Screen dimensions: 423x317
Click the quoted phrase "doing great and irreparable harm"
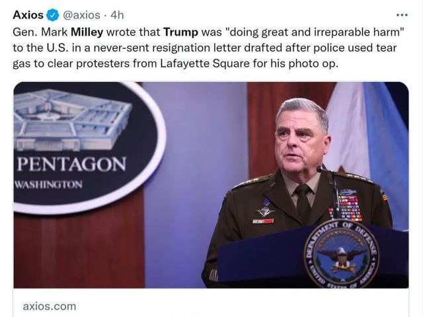(x=314, y=32)
